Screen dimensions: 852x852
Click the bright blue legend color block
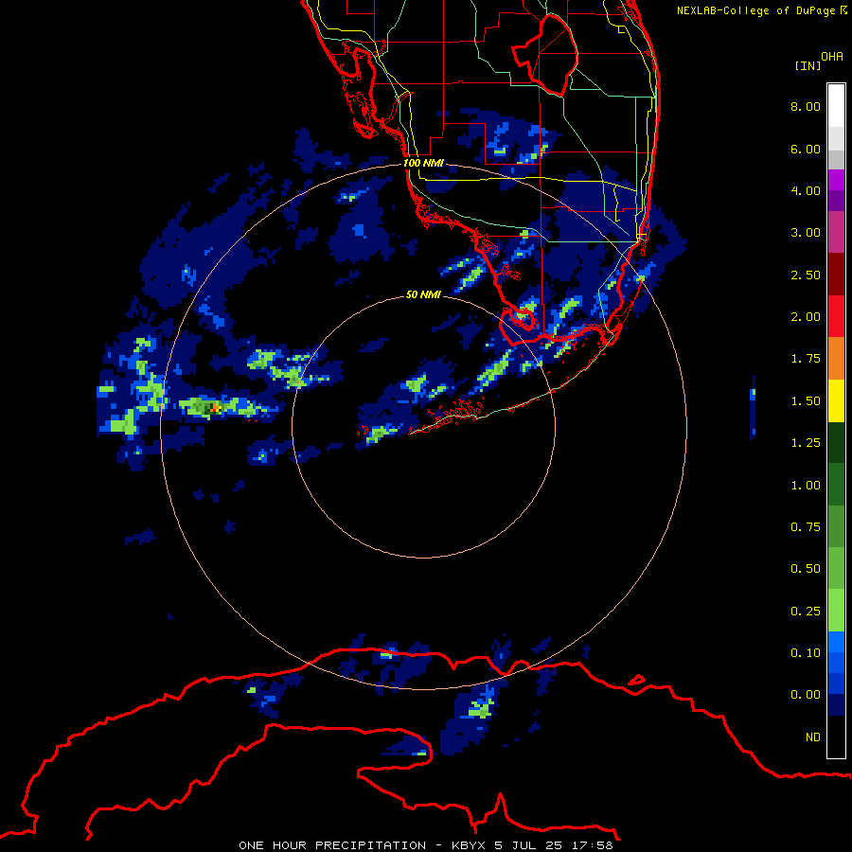click(x=836, y=642)
